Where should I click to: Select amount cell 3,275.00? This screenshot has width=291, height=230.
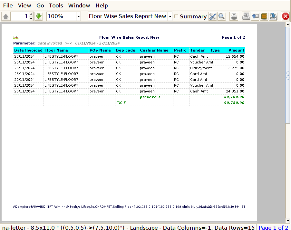[236, 68]
